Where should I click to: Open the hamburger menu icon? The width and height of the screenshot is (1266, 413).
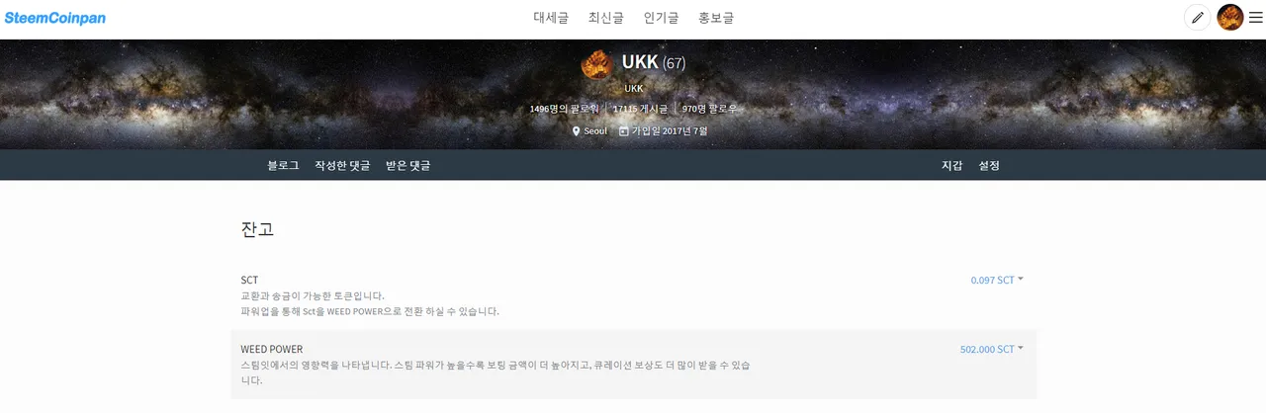(x=1255, y=17)
